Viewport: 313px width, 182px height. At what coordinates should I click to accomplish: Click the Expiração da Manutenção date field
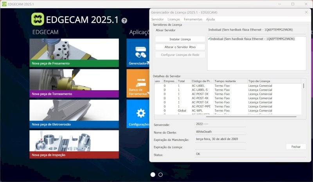[220, 139]
